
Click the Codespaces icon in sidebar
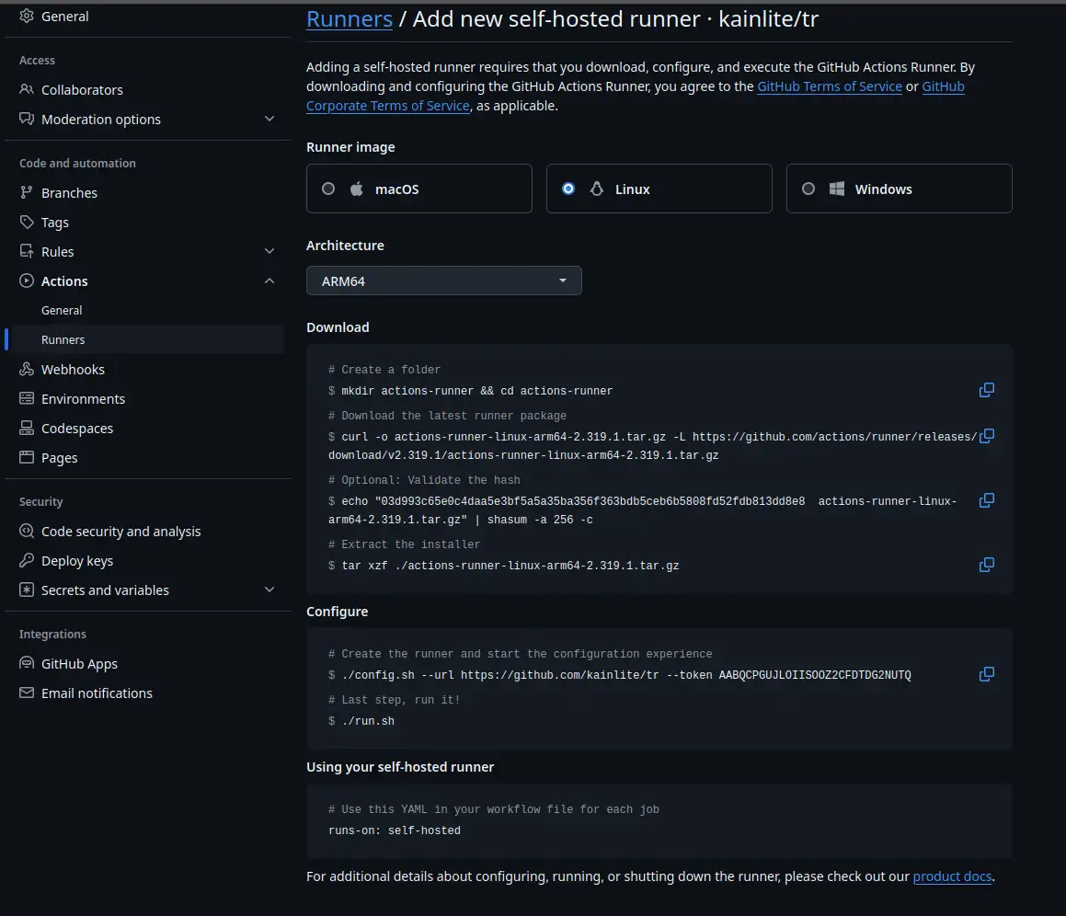pos(27,428)
